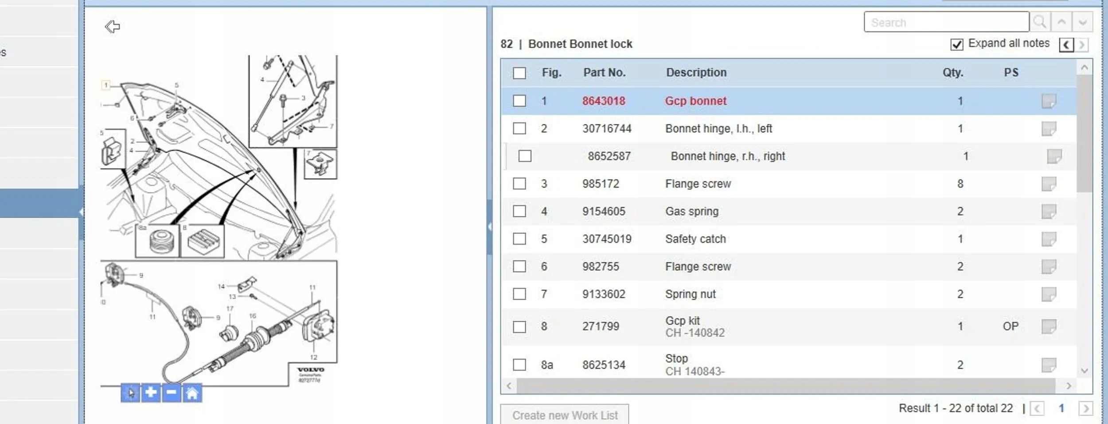The height and width of the screenshot is (424, 1108).
Task: Go to previous search match arrow
Action: coord(1061,22)
